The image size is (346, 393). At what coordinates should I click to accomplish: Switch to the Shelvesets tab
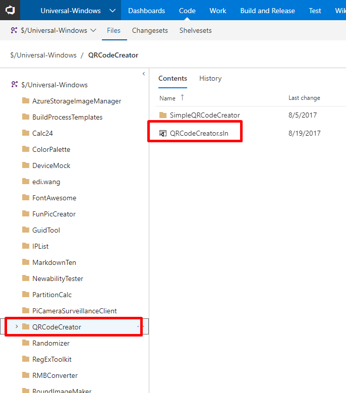click(x=195, y=31)
